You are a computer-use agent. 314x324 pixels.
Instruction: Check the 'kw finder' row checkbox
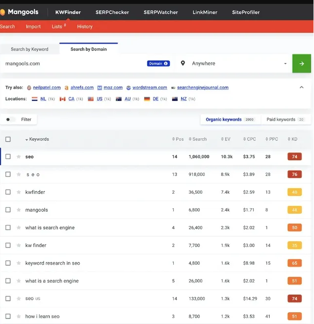(8, 245)
